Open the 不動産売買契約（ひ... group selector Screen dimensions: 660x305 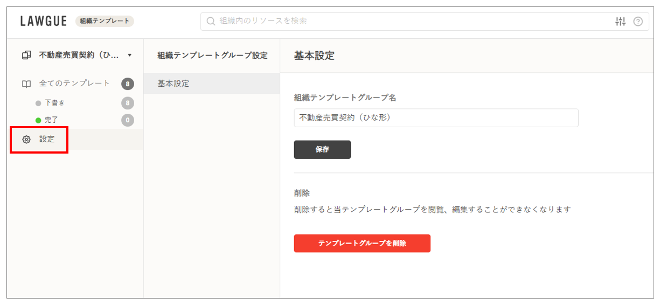point(79,56)
